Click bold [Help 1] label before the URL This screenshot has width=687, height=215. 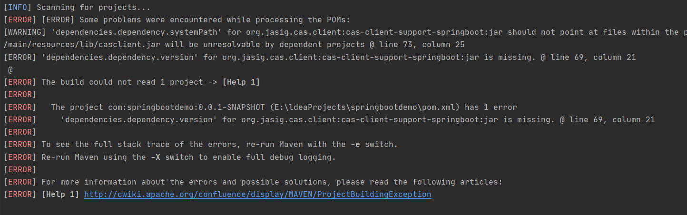[x=60, y=195]
